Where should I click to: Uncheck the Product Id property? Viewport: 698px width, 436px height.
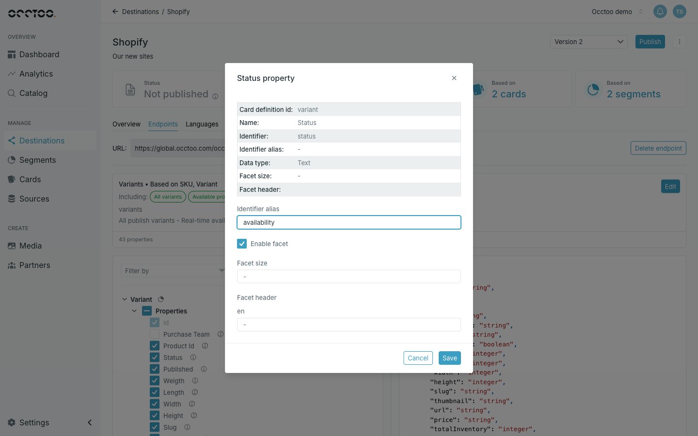pos(155,346)
